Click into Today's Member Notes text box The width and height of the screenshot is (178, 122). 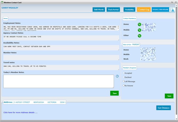pyautogui.click(x=58, y=81)
